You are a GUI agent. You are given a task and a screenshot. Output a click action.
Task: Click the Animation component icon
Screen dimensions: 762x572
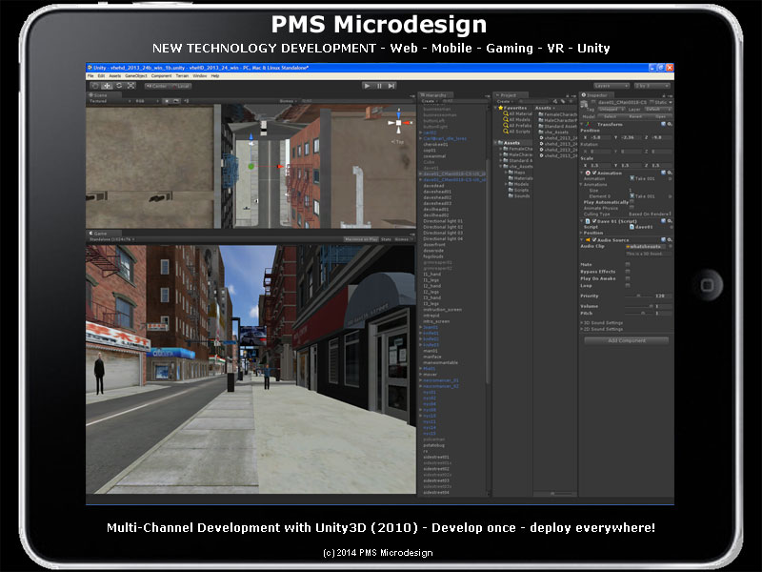click(588, 173)
